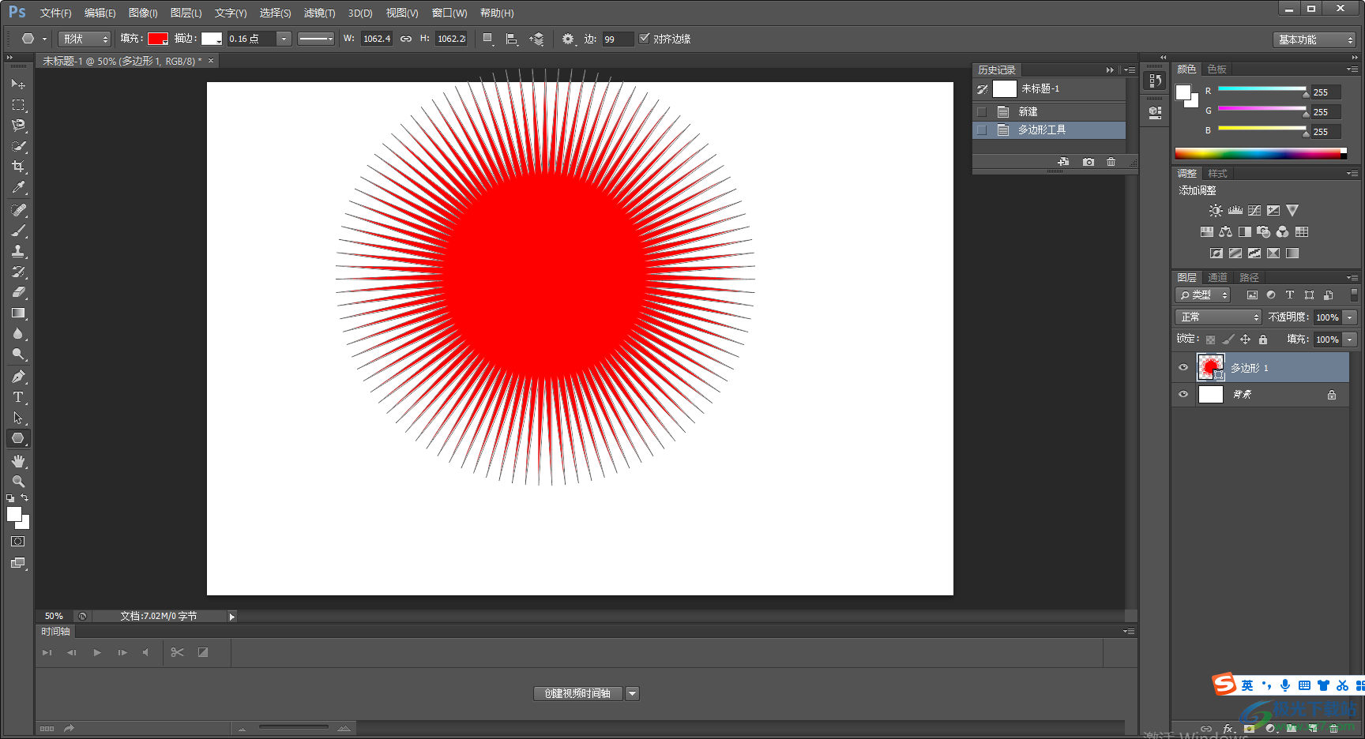Screen dimensions: 1365x739
Task: Create new snapshot camera icon
Action: pos(1089,162)
